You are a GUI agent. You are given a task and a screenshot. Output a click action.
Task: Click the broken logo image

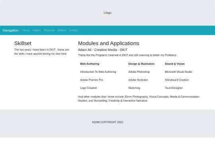(107, 13)
